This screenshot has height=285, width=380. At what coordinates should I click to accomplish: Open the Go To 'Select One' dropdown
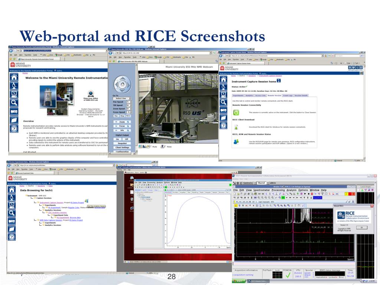click(122, 98)
